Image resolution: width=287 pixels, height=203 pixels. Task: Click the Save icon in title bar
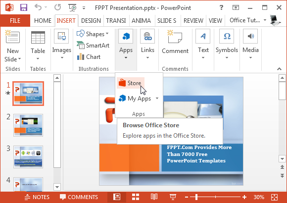pos(24,7)
